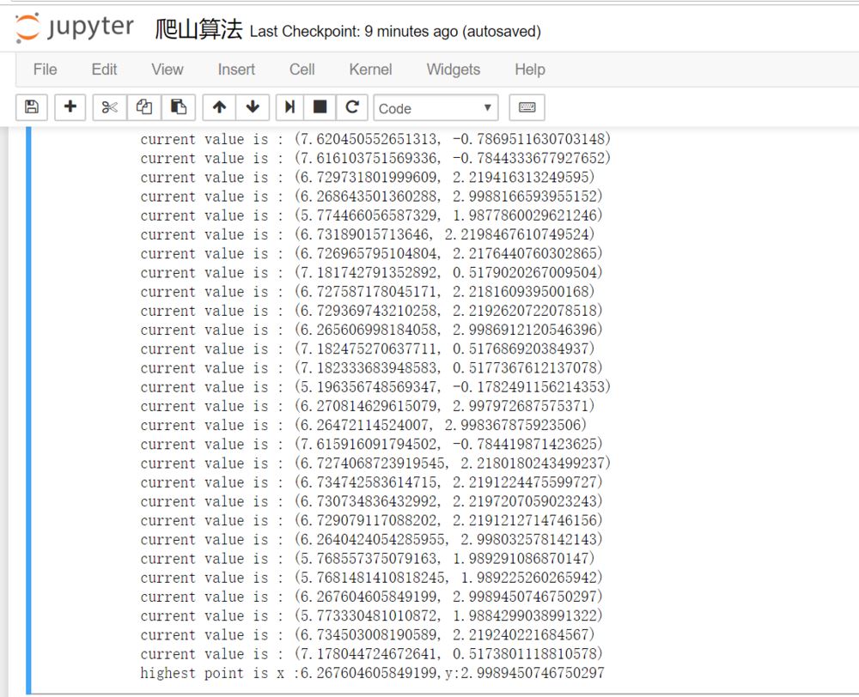
Task: Click output line with 6.270814629615079
Action: pos(367,406)
